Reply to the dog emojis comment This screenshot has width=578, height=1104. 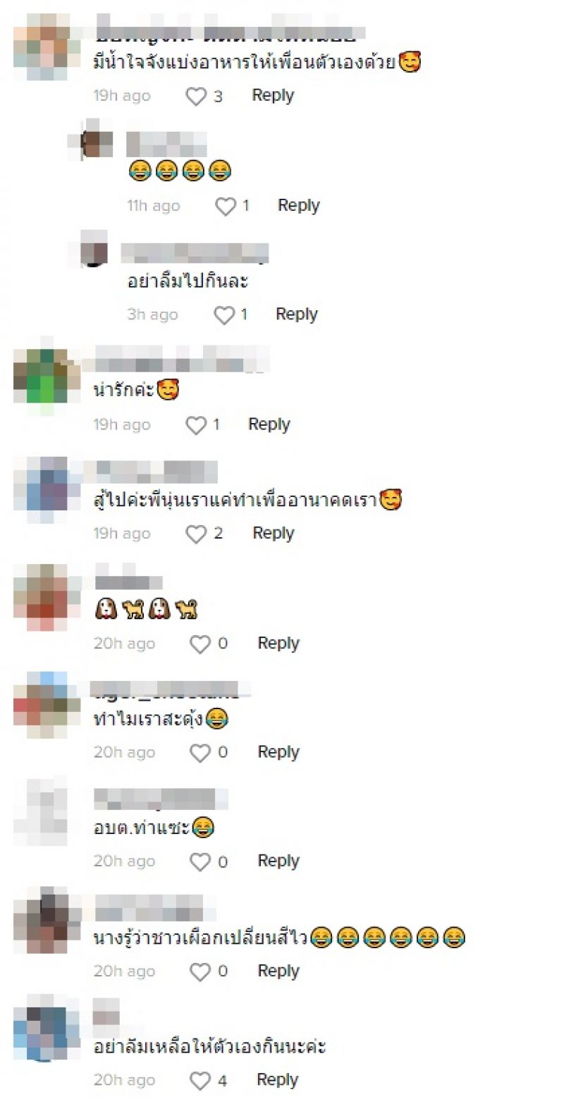278,643
